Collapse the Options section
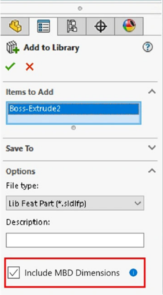 (152, 171)
